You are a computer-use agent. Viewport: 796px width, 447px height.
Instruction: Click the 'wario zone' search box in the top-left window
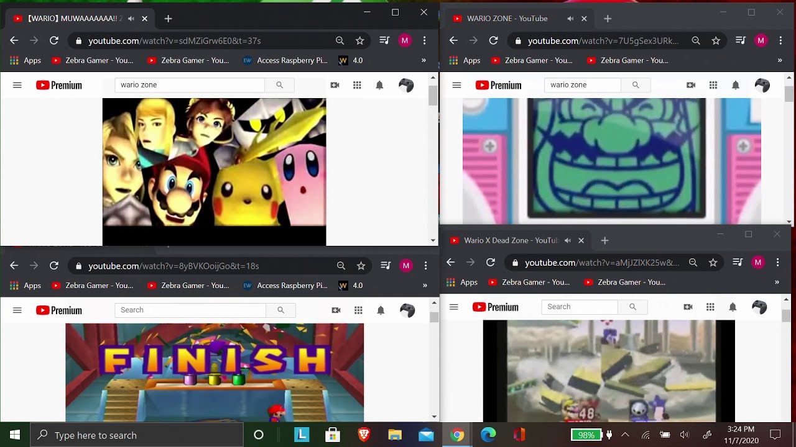190,85
